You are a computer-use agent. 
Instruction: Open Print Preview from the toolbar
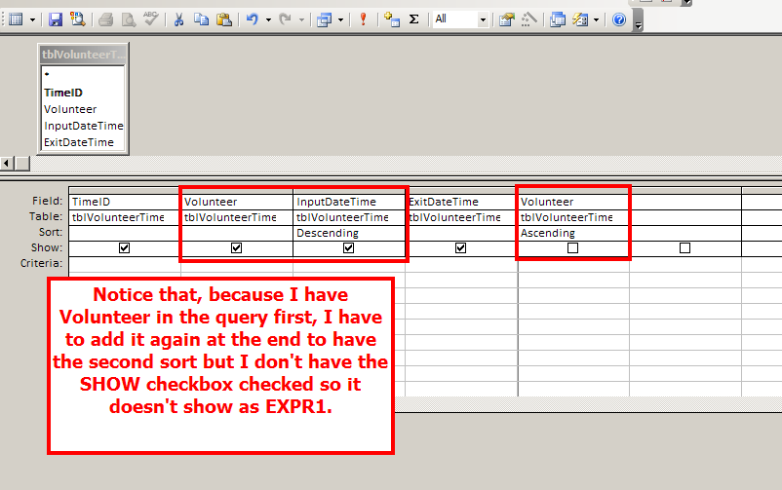click(x=129, y=19)
